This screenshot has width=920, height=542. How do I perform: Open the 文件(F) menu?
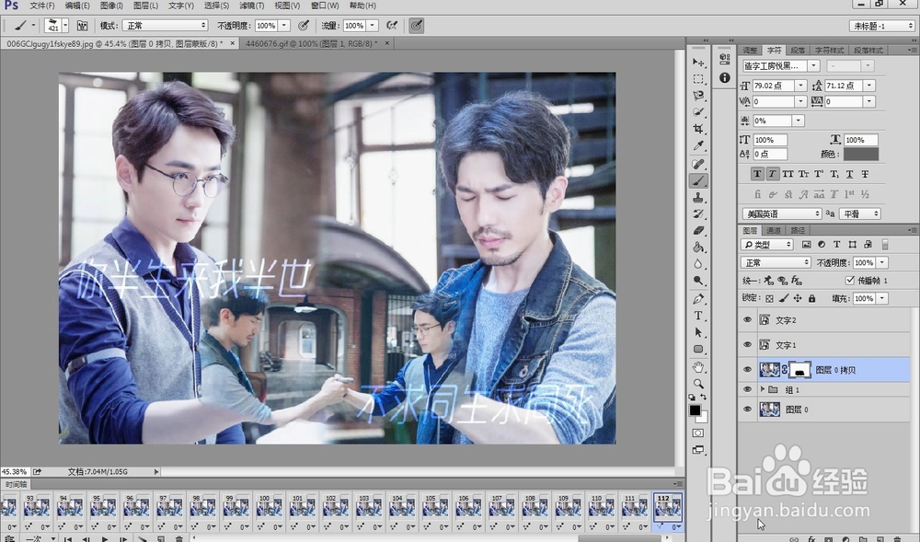pos(42,6)
